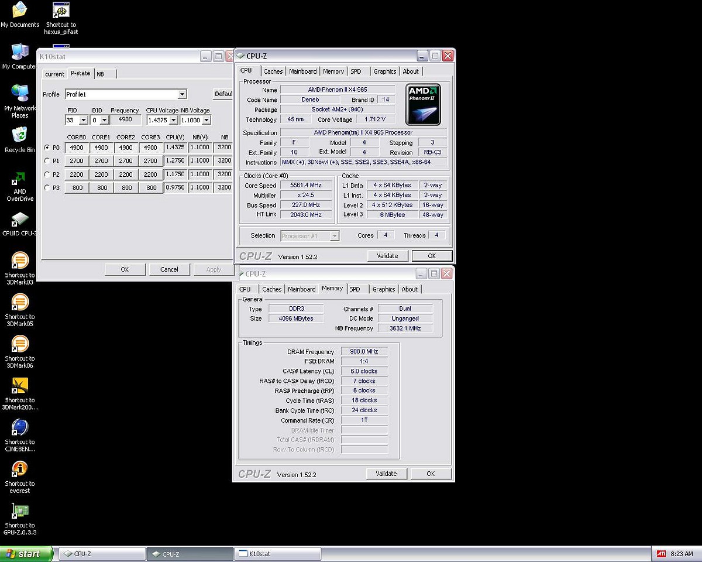Click Cancel in the K10stat window
The height and width of the screenshot is (562, 702).
click(169, 269)
